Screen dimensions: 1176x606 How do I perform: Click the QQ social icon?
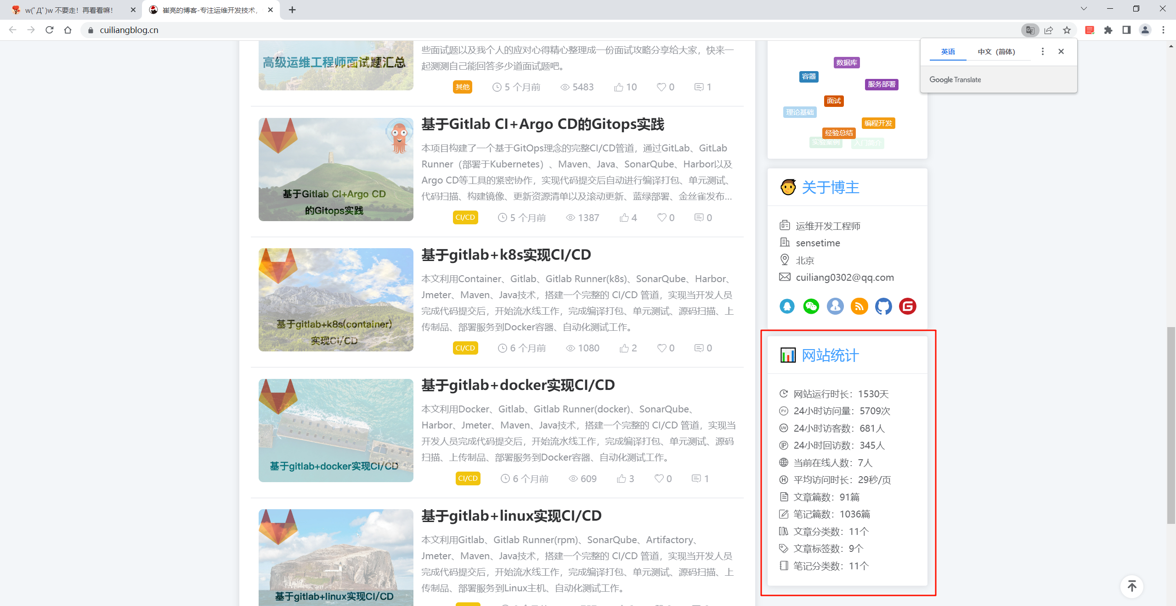[x=787, y=306]
